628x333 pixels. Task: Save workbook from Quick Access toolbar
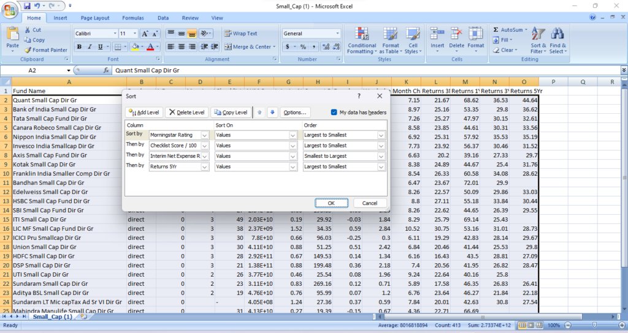tap(27, 6)
